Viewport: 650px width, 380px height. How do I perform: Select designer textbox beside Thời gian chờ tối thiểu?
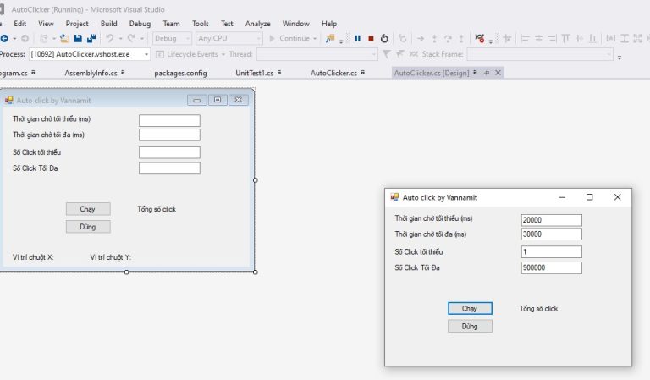tap(169, 120)
